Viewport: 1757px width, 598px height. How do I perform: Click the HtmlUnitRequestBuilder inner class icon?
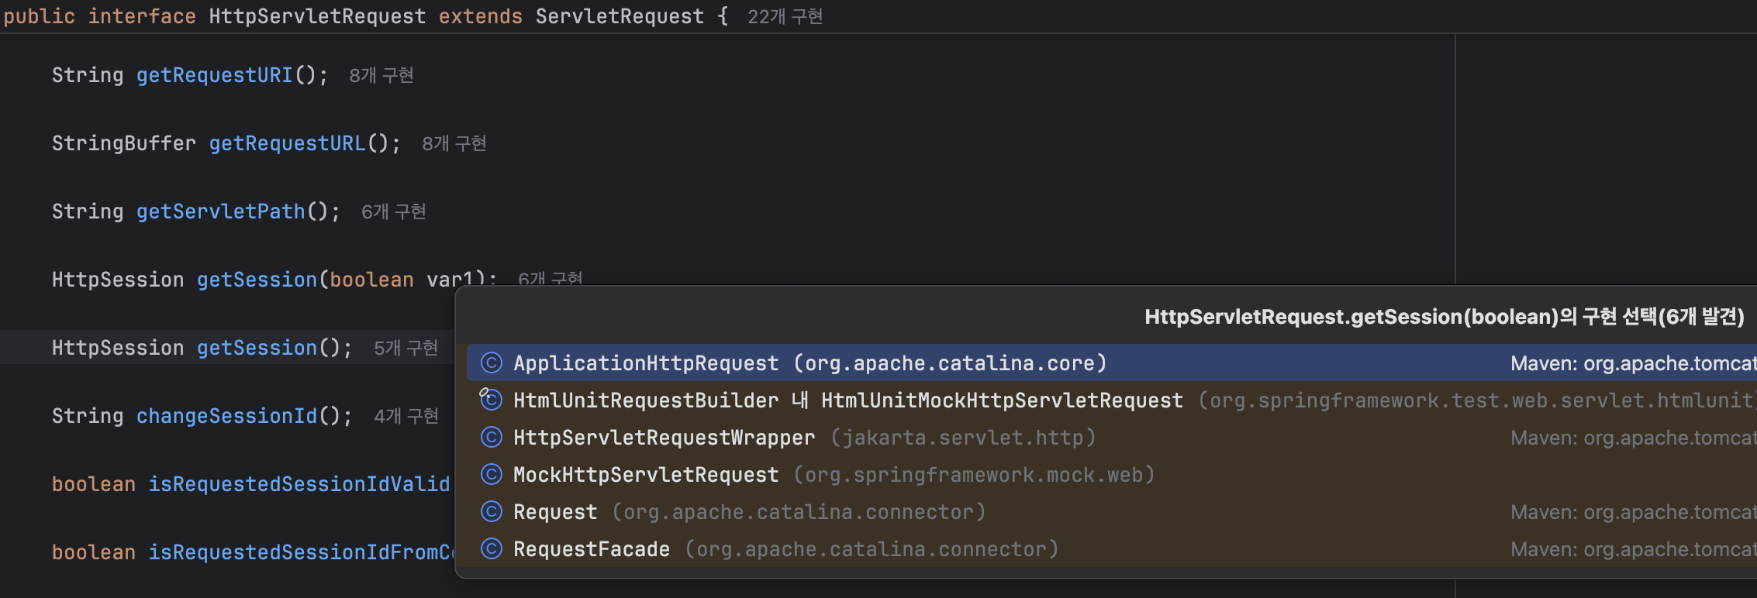click(x=491, y=400)
